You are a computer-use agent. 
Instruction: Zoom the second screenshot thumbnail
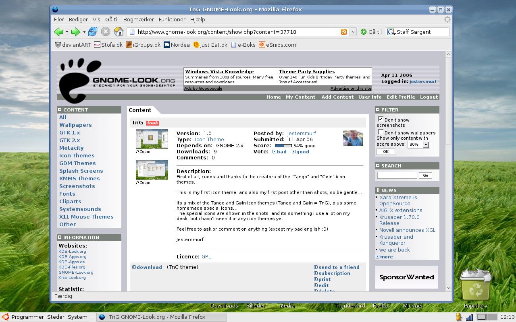coord(143,183)
